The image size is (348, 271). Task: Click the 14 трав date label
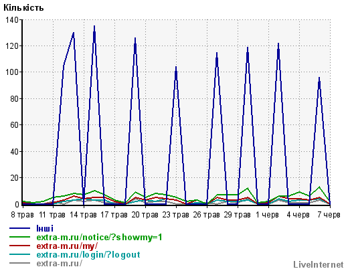coord(83,215)
